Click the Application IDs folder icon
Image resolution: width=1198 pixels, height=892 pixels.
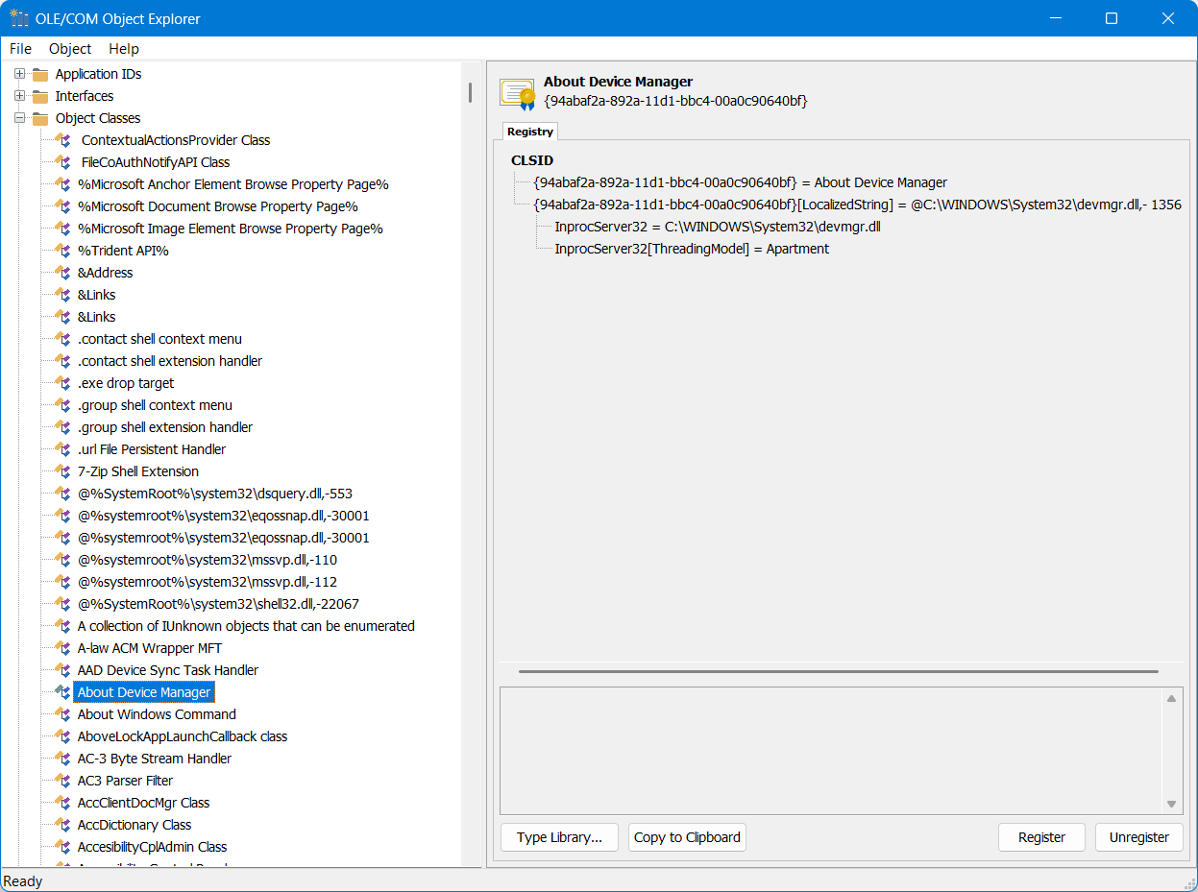tap(39, 74)
